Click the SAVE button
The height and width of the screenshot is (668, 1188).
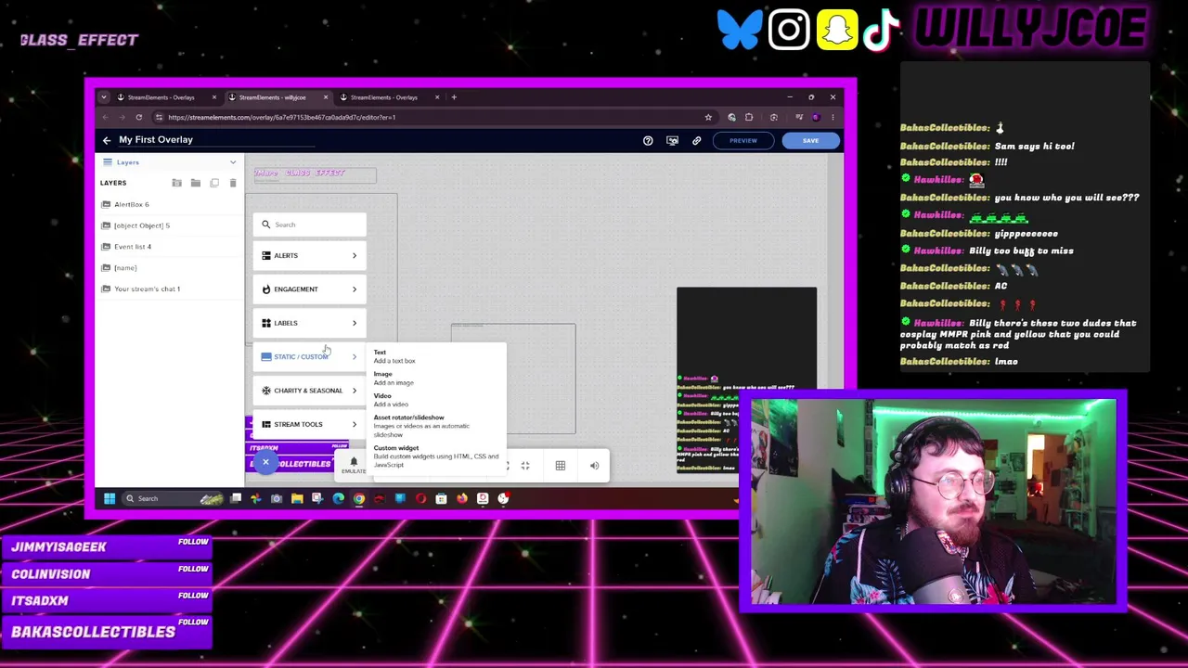(x=810, y=141)
